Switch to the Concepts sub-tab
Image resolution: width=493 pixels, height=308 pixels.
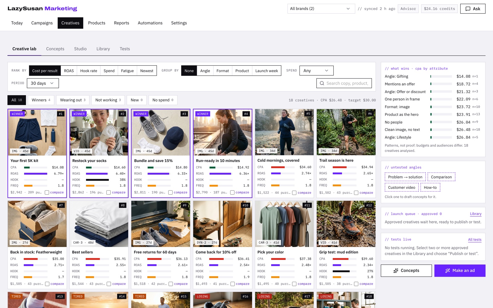point(55,49)
